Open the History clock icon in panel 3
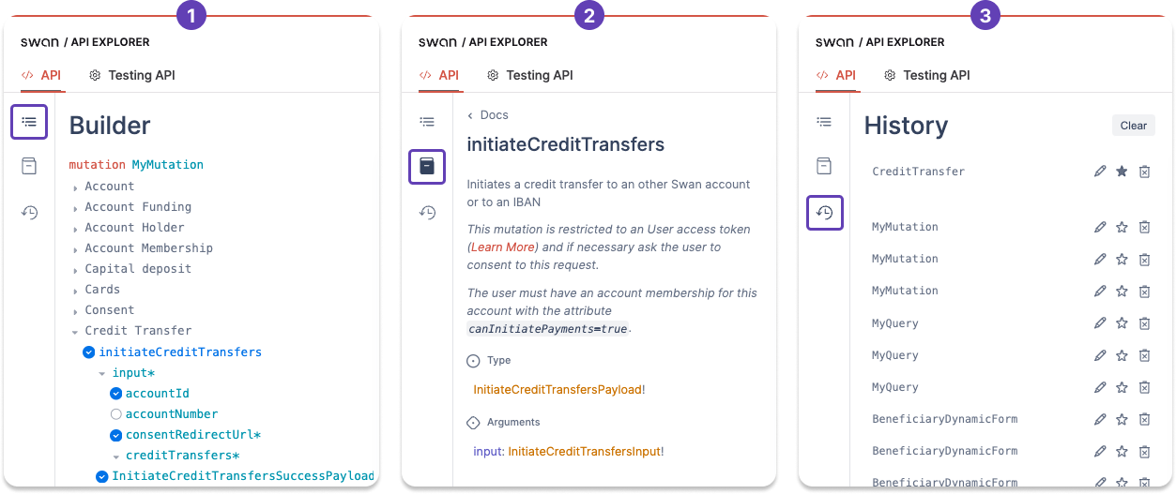The image size is (1176, 494). pyautogui.click(x=824, y=213)
